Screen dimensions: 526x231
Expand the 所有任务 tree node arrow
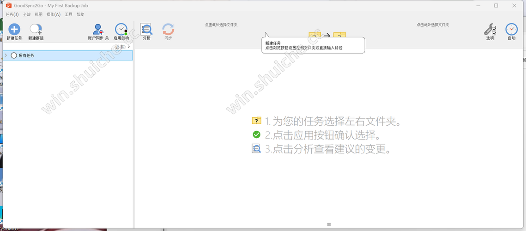[x=6, y=55]
